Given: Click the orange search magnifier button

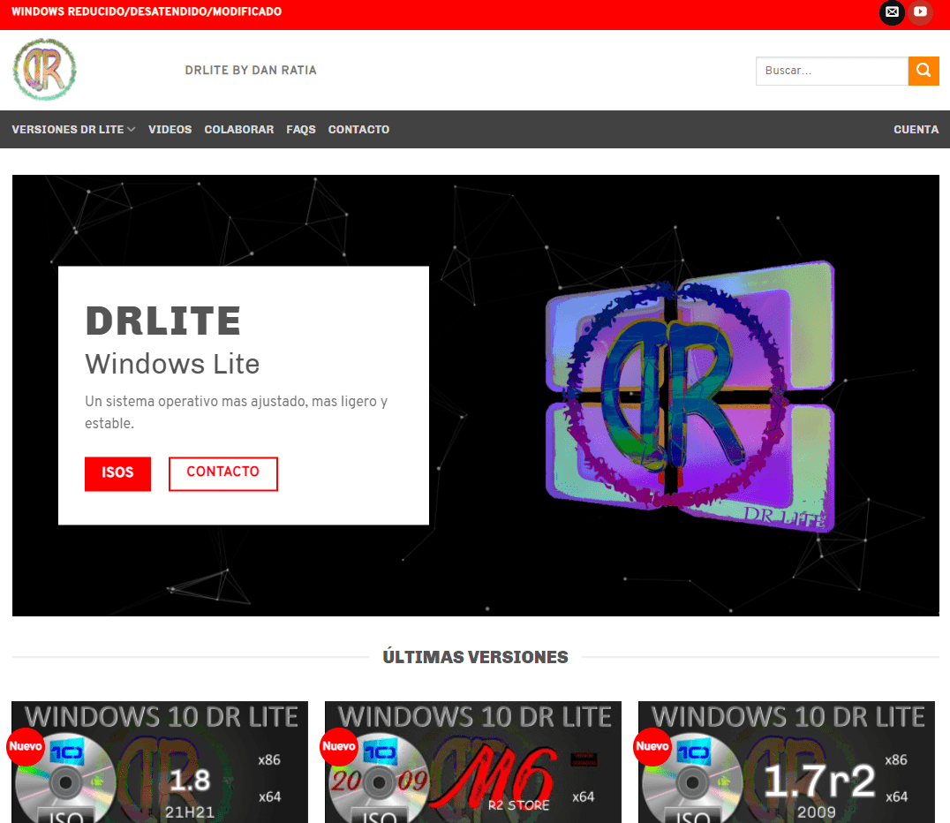Looking at the screenshot, I should coord(924,71).
